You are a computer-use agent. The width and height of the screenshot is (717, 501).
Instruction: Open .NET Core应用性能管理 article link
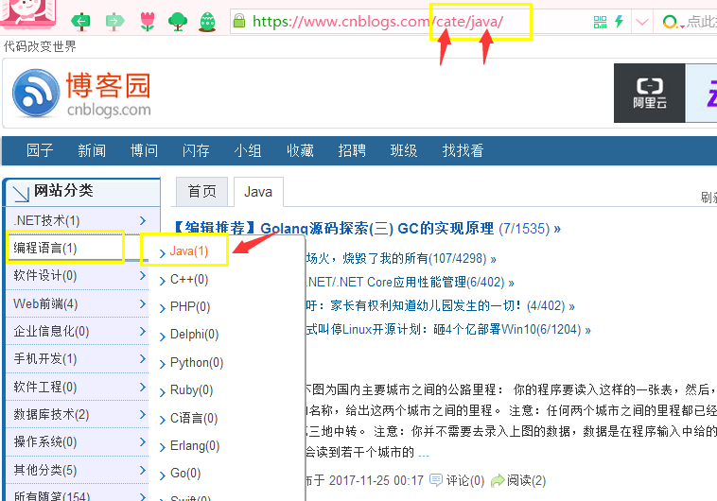[x=411, y=282]
